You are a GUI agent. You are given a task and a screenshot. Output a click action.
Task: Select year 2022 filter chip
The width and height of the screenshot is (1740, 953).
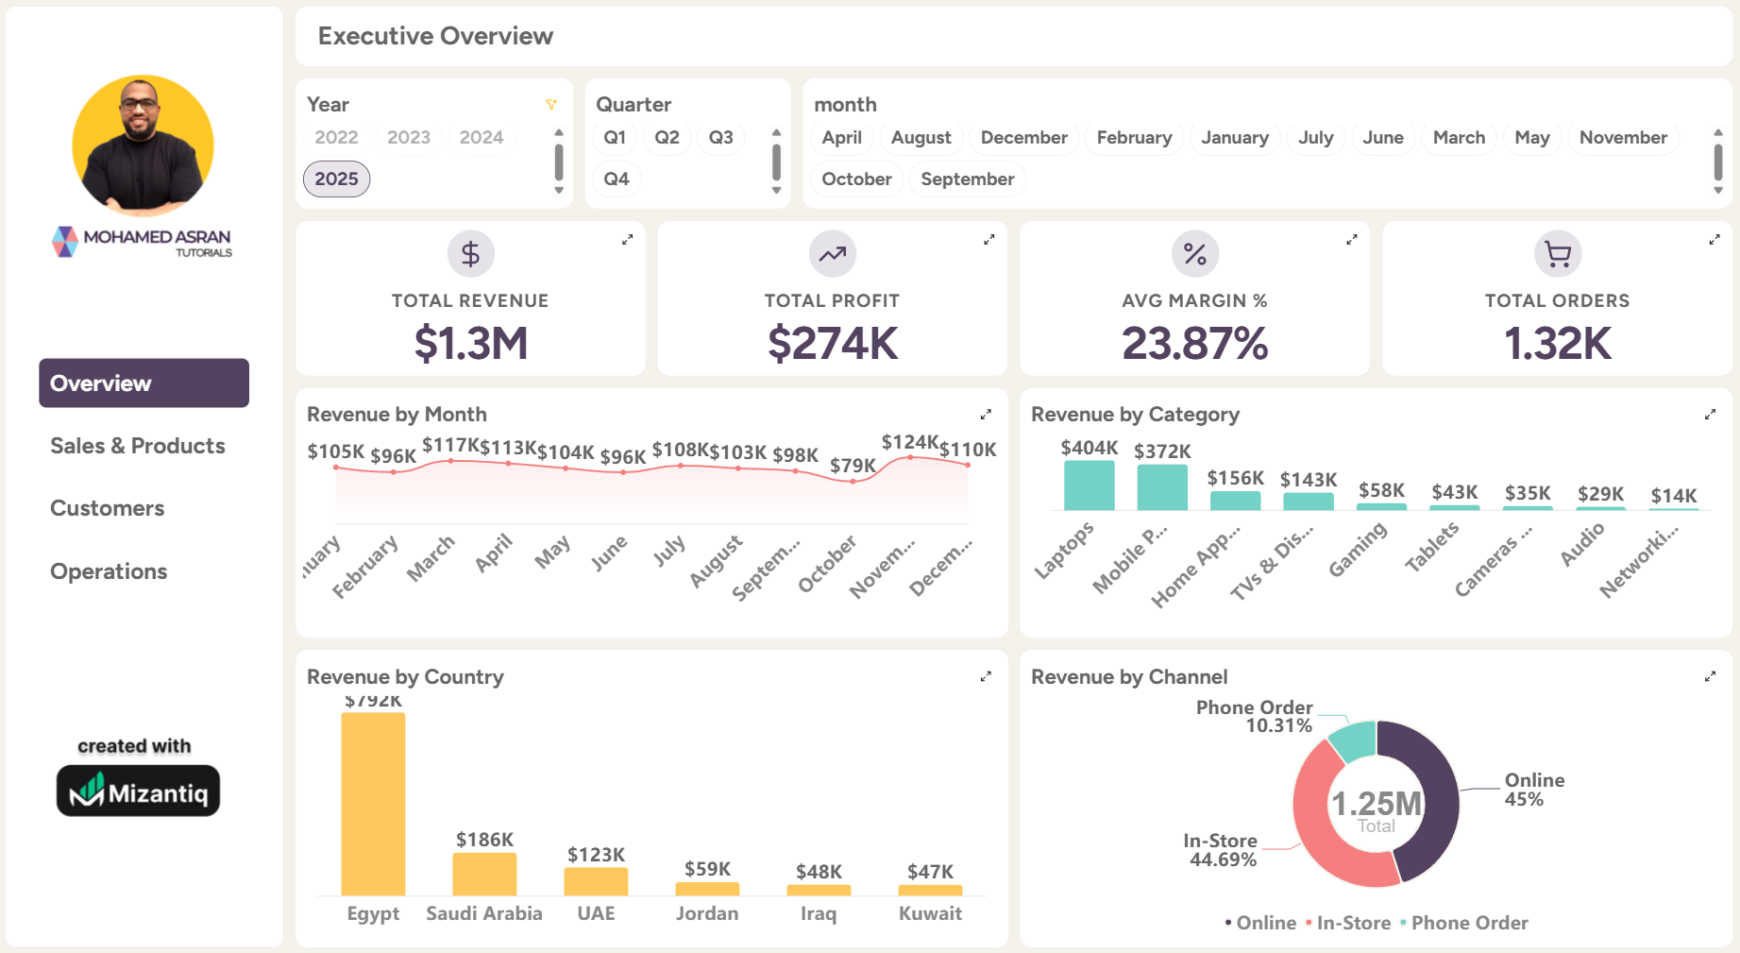pyautogui.click(x=336, y=137)
